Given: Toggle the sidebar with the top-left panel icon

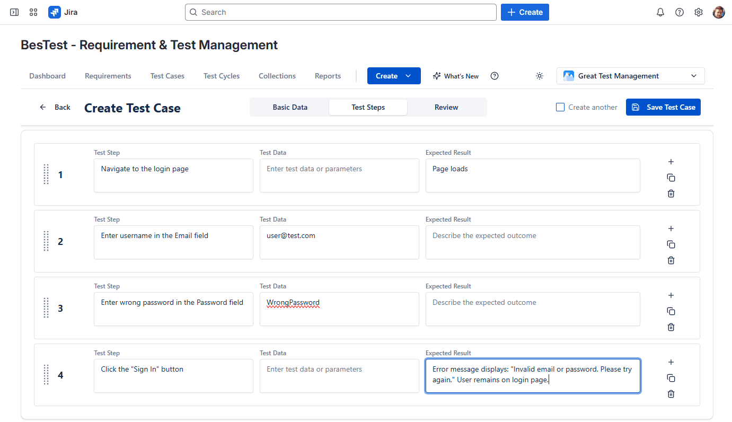Looking at the screenshot, I should click(14, 12).
